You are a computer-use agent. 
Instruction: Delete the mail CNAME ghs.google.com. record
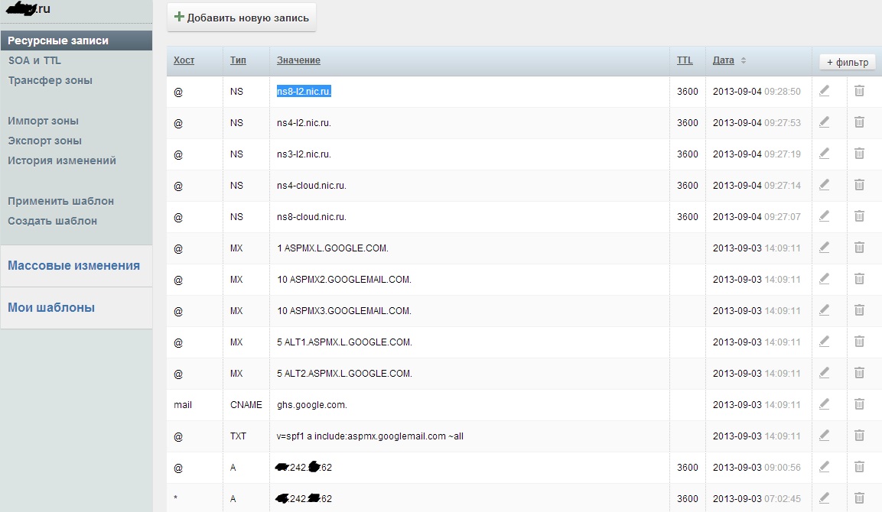(x=859, y=404)
